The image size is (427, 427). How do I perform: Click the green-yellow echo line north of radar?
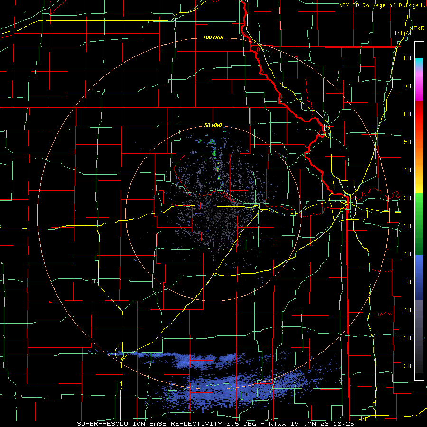click(x=216, y=162)
